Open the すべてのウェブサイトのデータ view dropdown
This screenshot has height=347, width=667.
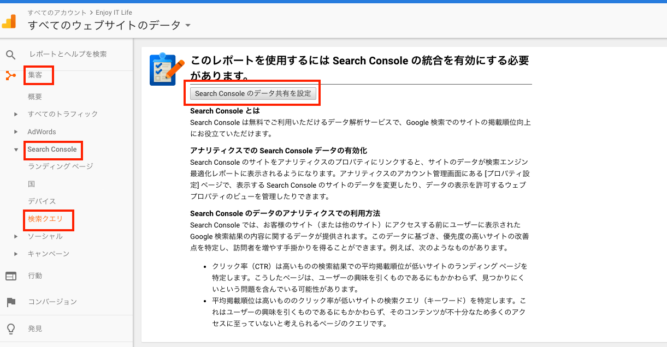188,26
